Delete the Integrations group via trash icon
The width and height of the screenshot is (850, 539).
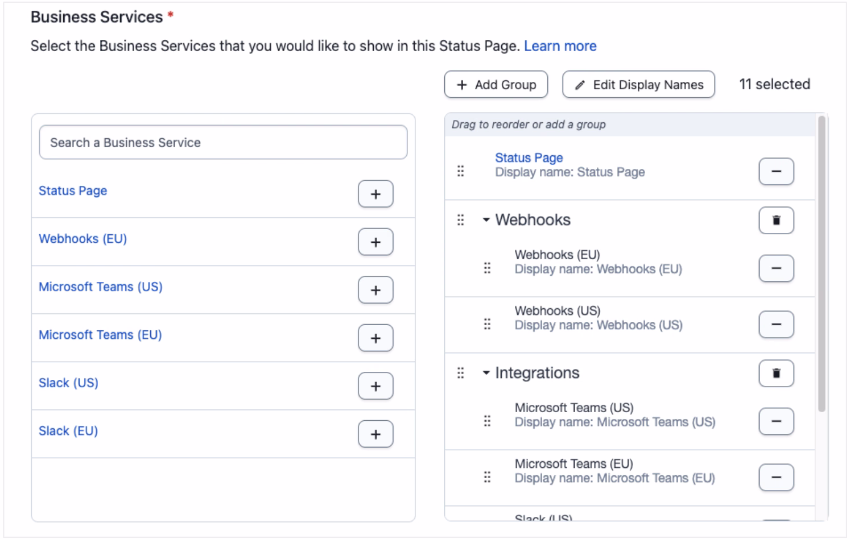click(776, 374)
